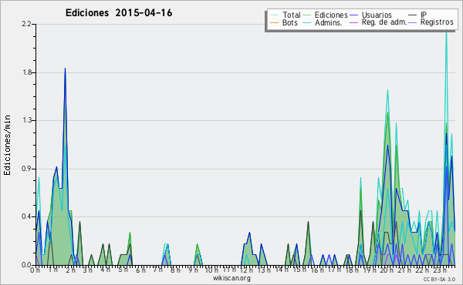Click the Total peak near 20 h

coord(387,90)
